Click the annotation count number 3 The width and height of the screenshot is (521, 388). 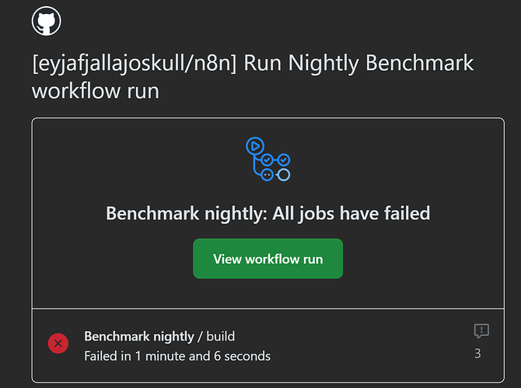(x=477, y=354)
